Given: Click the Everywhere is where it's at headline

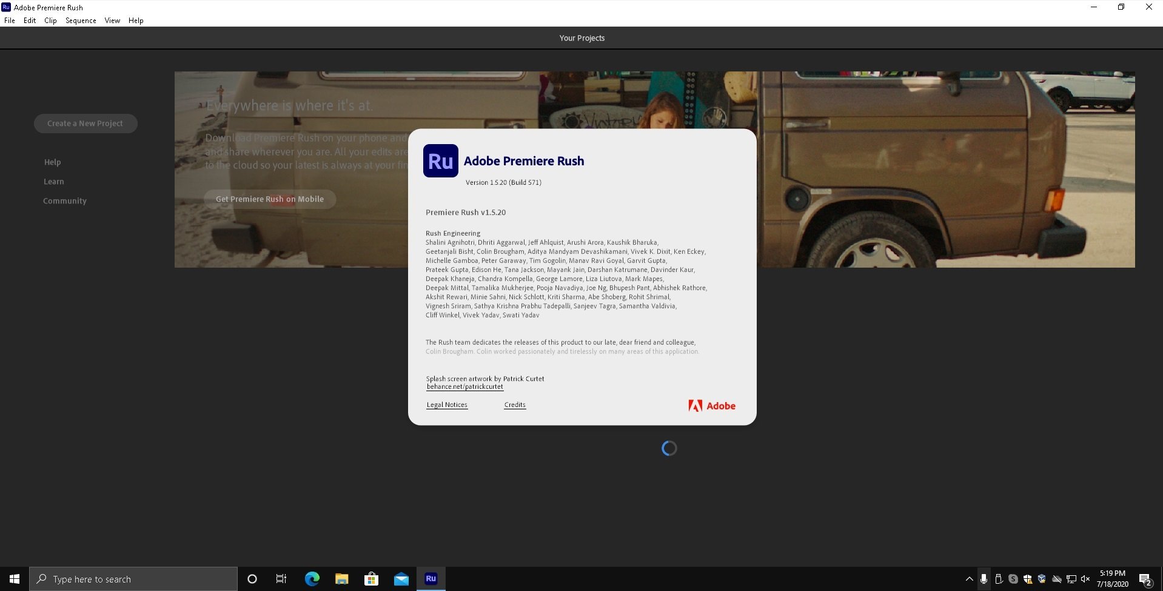Looking at the screenshot, I should (289, 105).
